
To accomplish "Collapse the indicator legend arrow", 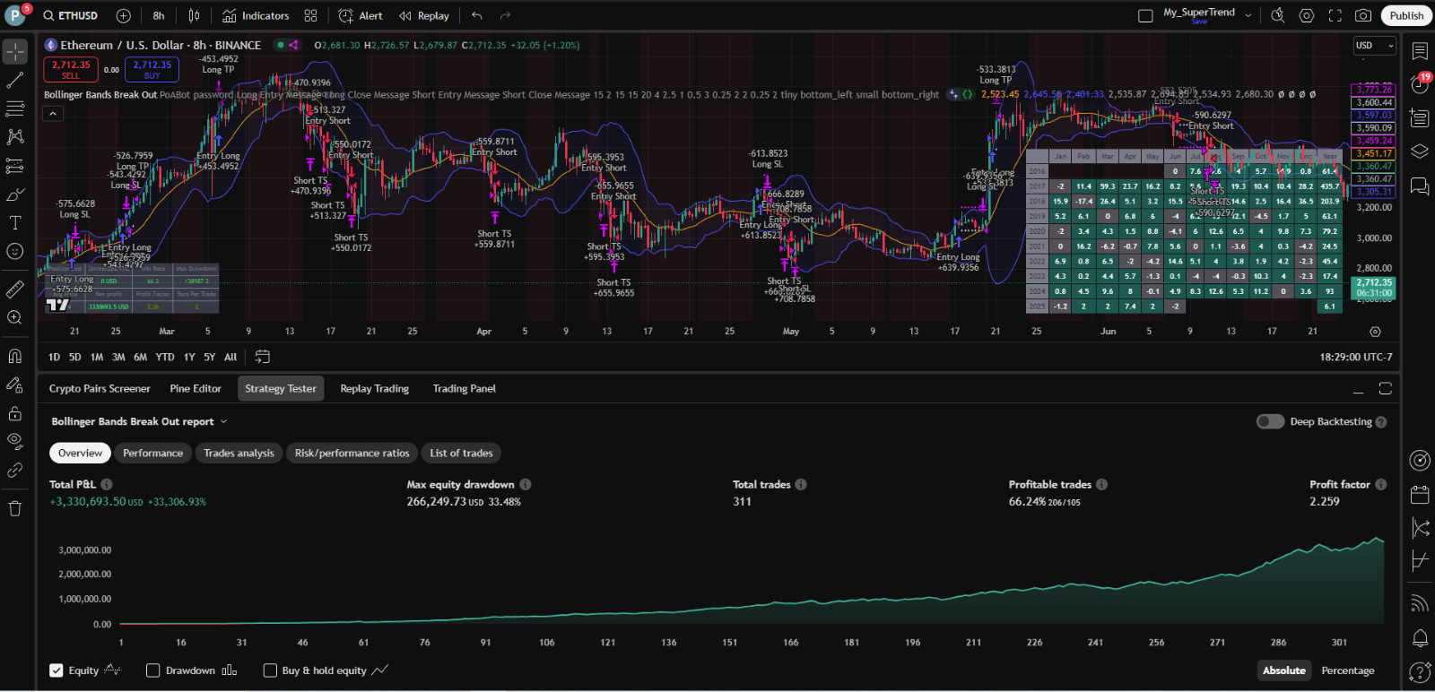I will pyautogui.click(x=53, y=113).
